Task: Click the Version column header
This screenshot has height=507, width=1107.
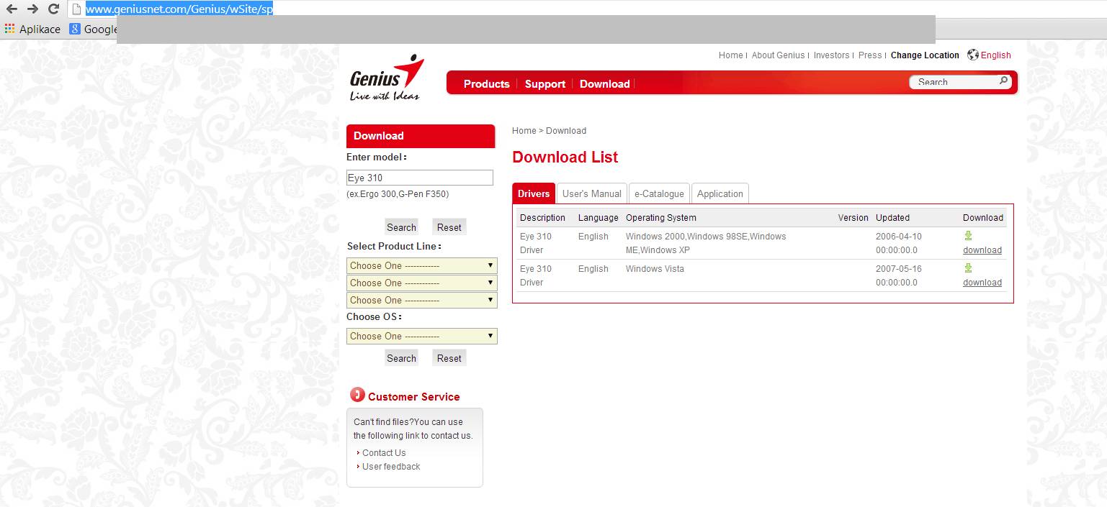Action: [x=853, y=218]
